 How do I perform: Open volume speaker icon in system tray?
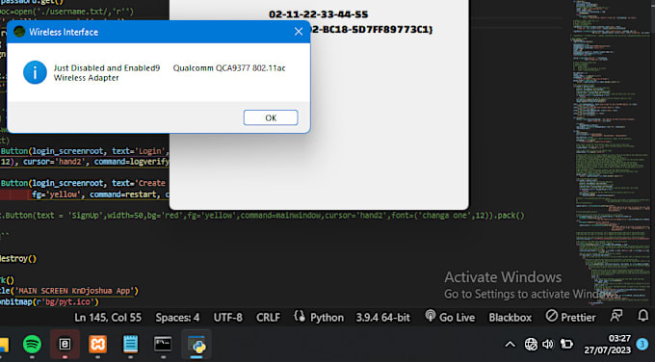[548, 344]
